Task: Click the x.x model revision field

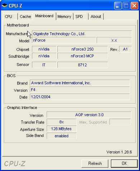Action: click(x=114, y=40)
